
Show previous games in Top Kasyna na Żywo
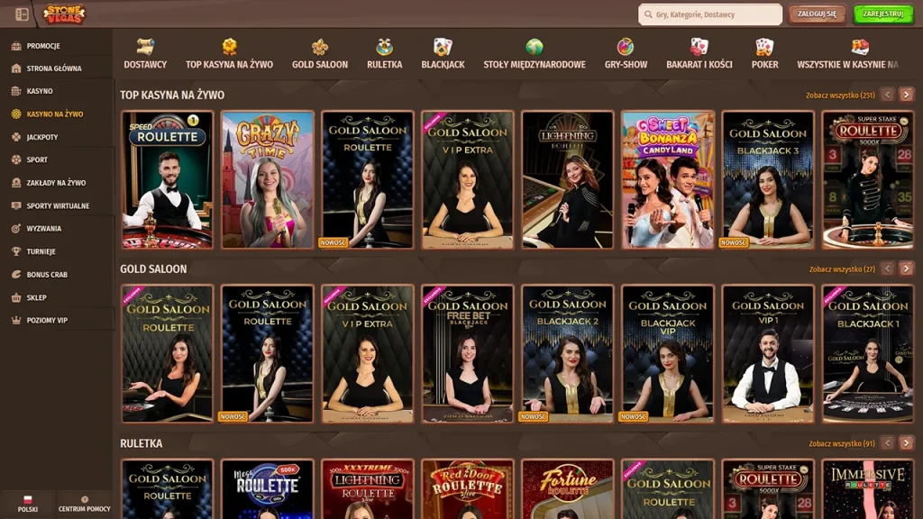coord(888,95)
